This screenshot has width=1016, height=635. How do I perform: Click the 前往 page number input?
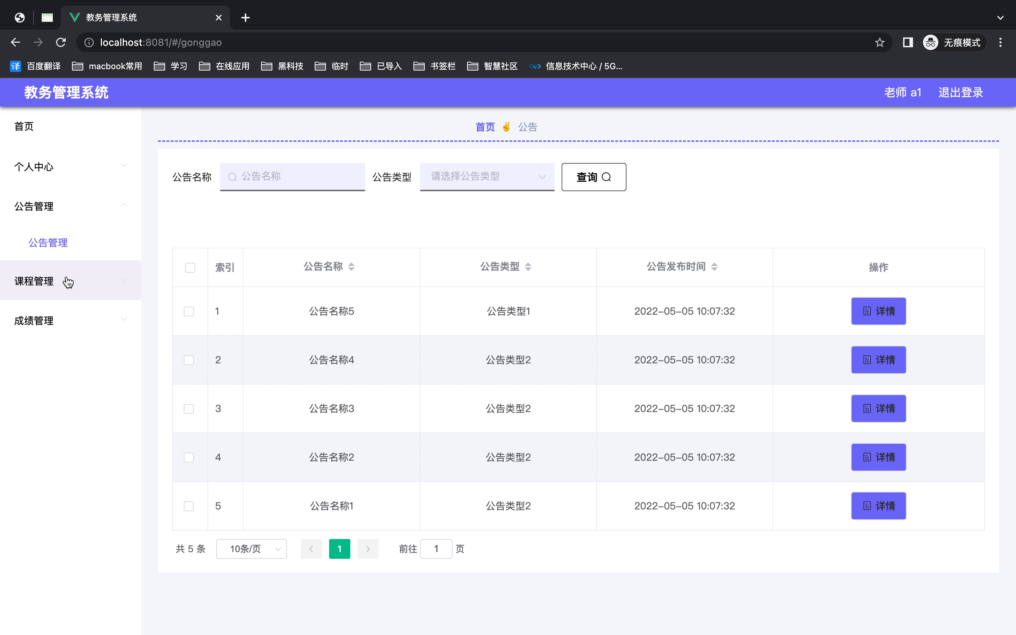[x=436, y=549]
